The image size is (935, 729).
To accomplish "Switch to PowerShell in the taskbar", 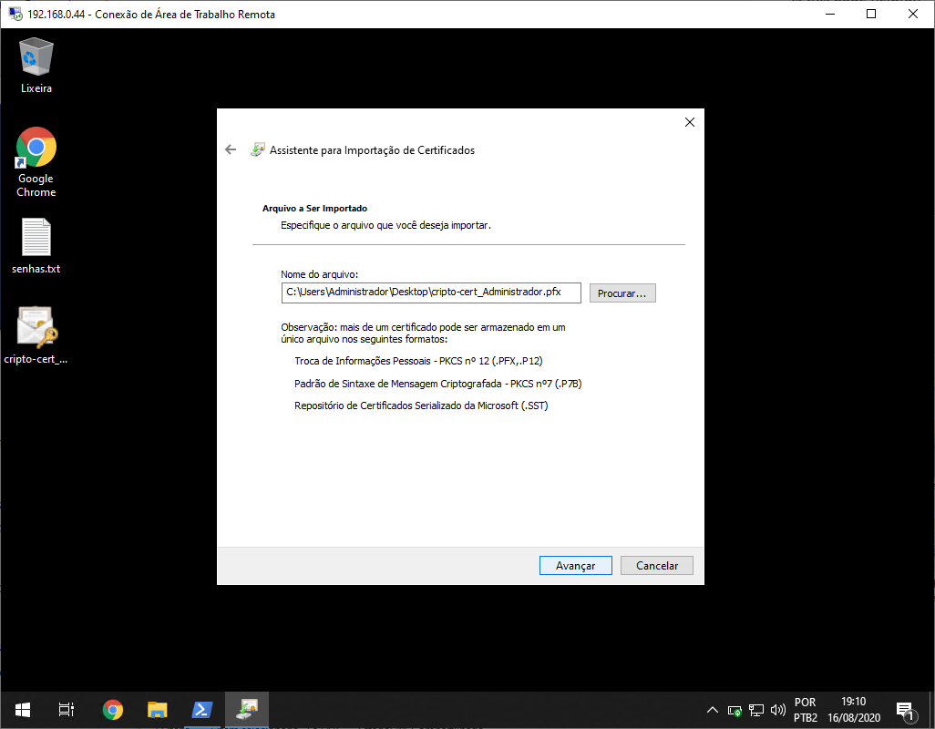I will coord(201,710).
